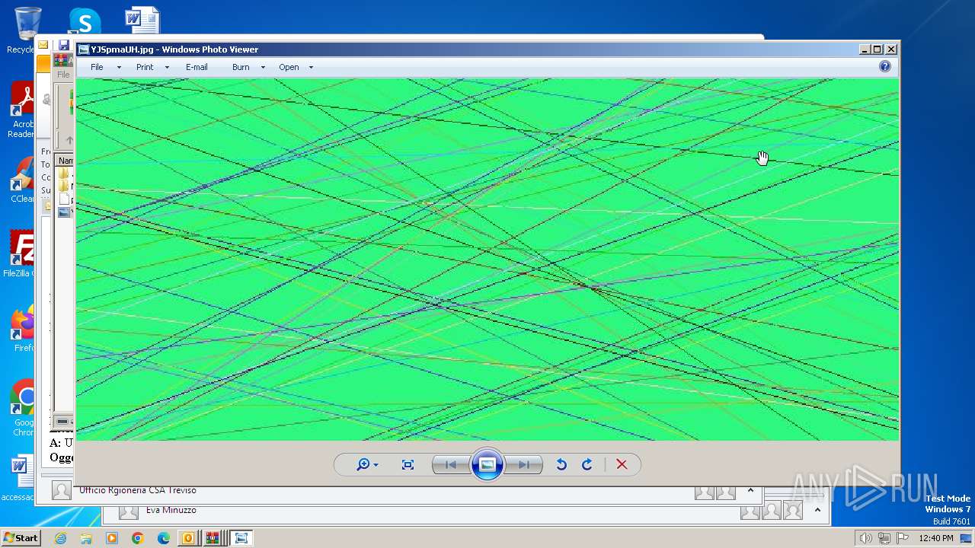Open the File menu
The width and height of the screenshot is (975, 548).
(97, 67)
